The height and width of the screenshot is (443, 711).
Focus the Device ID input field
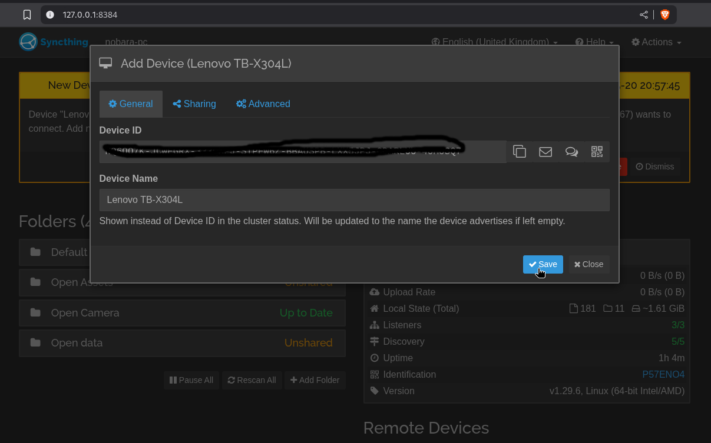coord(303,152)
